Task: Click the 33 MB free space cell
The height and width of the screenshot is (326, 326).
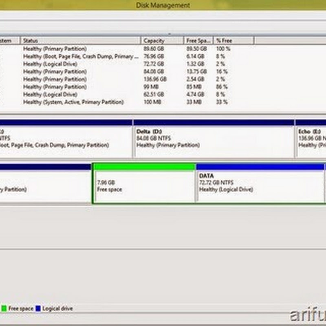Action: pyautogui.click(x=194, y=102)
